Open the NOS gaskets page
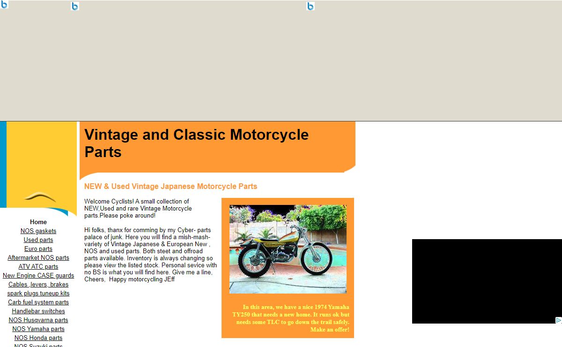 pos(38,231)
